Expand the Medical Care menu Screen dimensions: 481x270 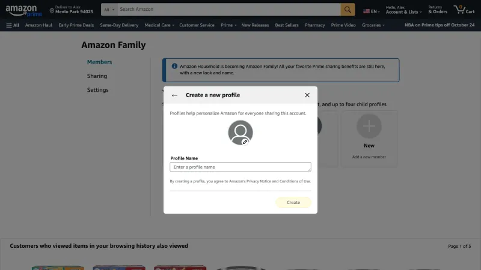(159, 25)
